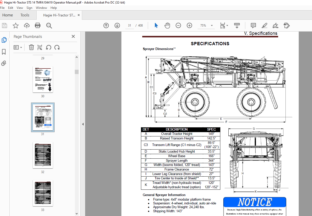Click the 'Raised Transom Height' cell
Screen dimensions: 312x216
click(x=177, y=138)
